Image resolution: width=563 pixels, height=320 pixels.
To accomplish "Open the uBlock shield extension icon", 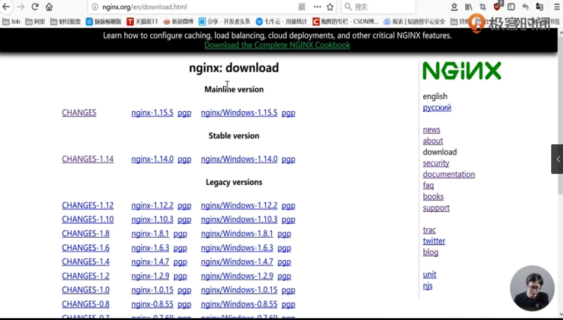I will [x=497, y=7].
